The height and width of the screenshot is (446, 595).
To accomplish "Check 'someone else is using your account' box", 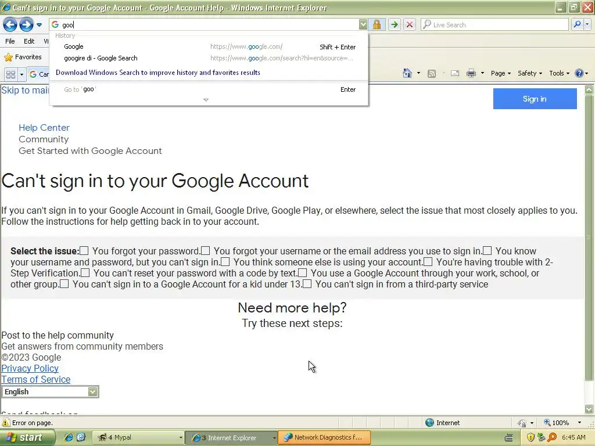I will tap(225, 262).
